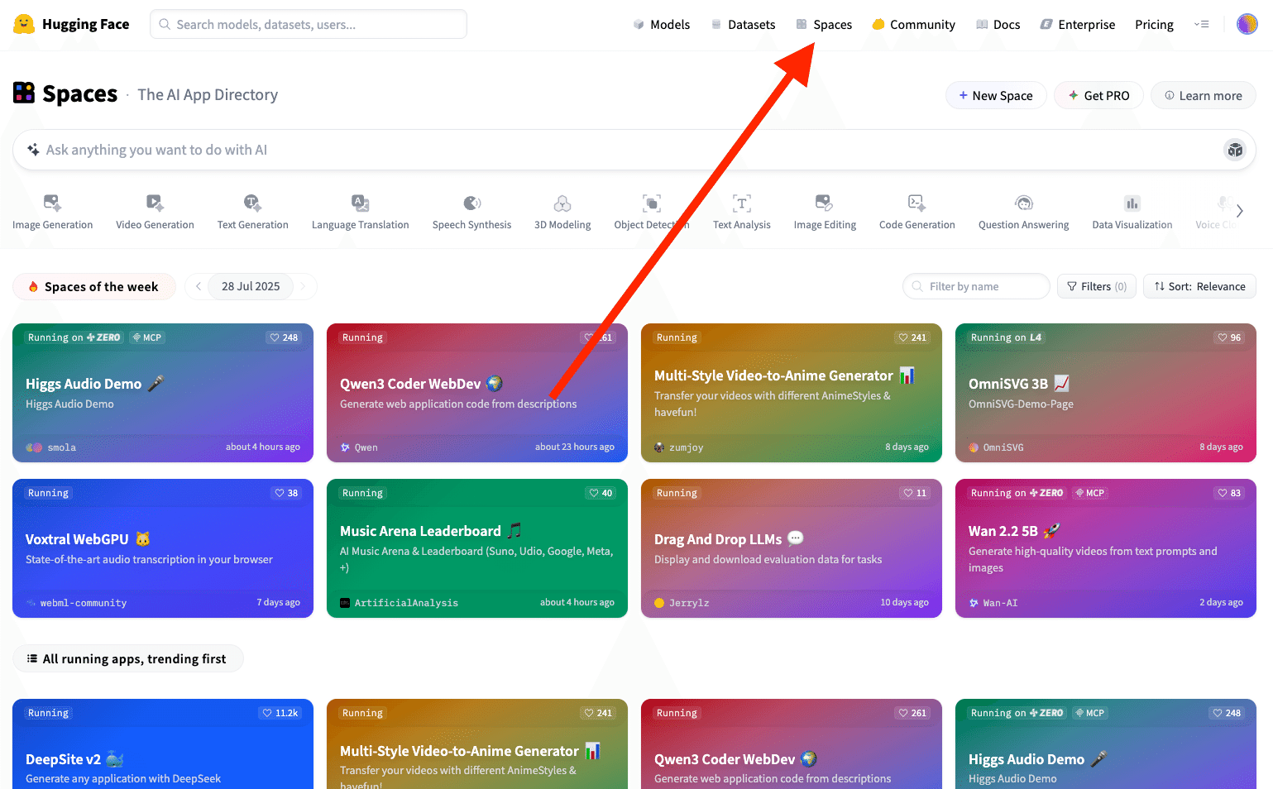Choose the Speech Synthesis category icon
Viewport: 1273px width, 789px height.
tap(471, 203)
